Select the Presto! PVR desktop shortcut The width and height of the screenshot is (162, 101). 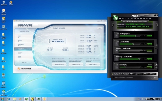[4, 28]
